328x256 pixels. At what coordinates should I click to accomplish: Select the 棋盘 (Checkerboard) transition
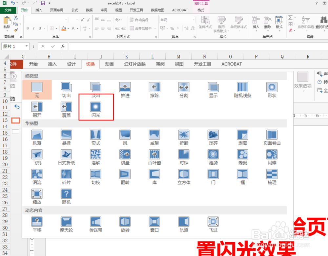(125, 157)
